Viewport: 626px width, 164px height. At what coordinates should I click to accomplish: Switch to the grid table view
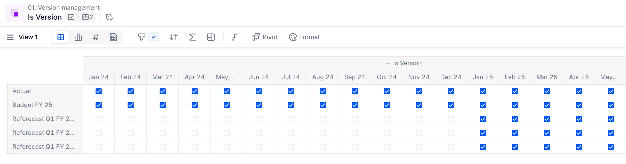61,37
